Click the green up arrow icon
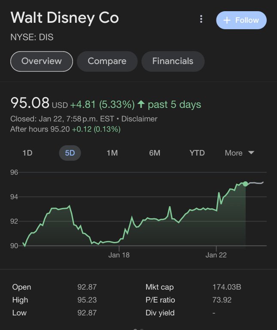The image size is (277, 330). click(x=140, y=104)
